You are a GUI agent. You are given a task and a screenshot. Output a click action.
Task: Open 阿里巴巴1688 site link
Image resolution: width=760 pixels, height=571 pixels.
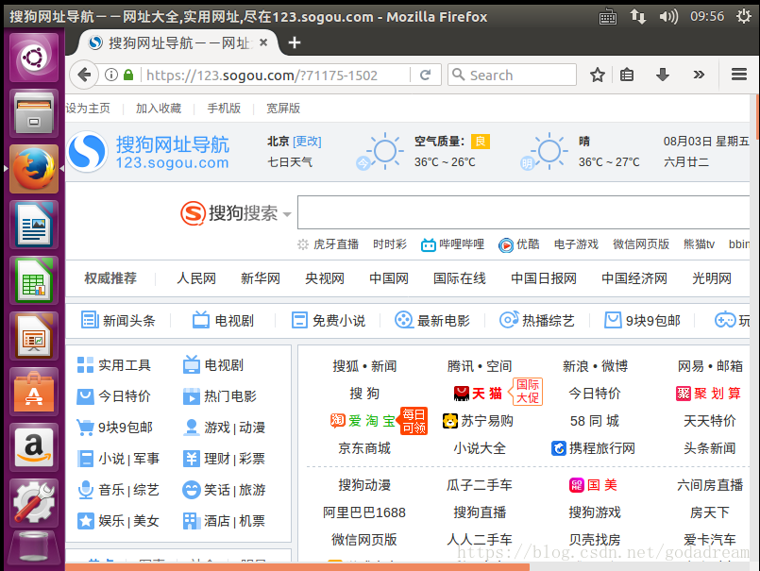pos(364,512)
